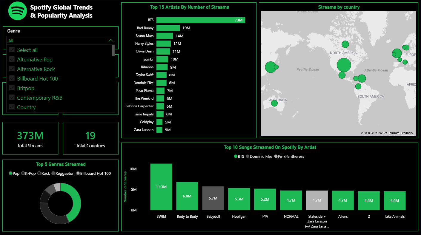Click the Australia map bubble

click(x=274, y=103)
